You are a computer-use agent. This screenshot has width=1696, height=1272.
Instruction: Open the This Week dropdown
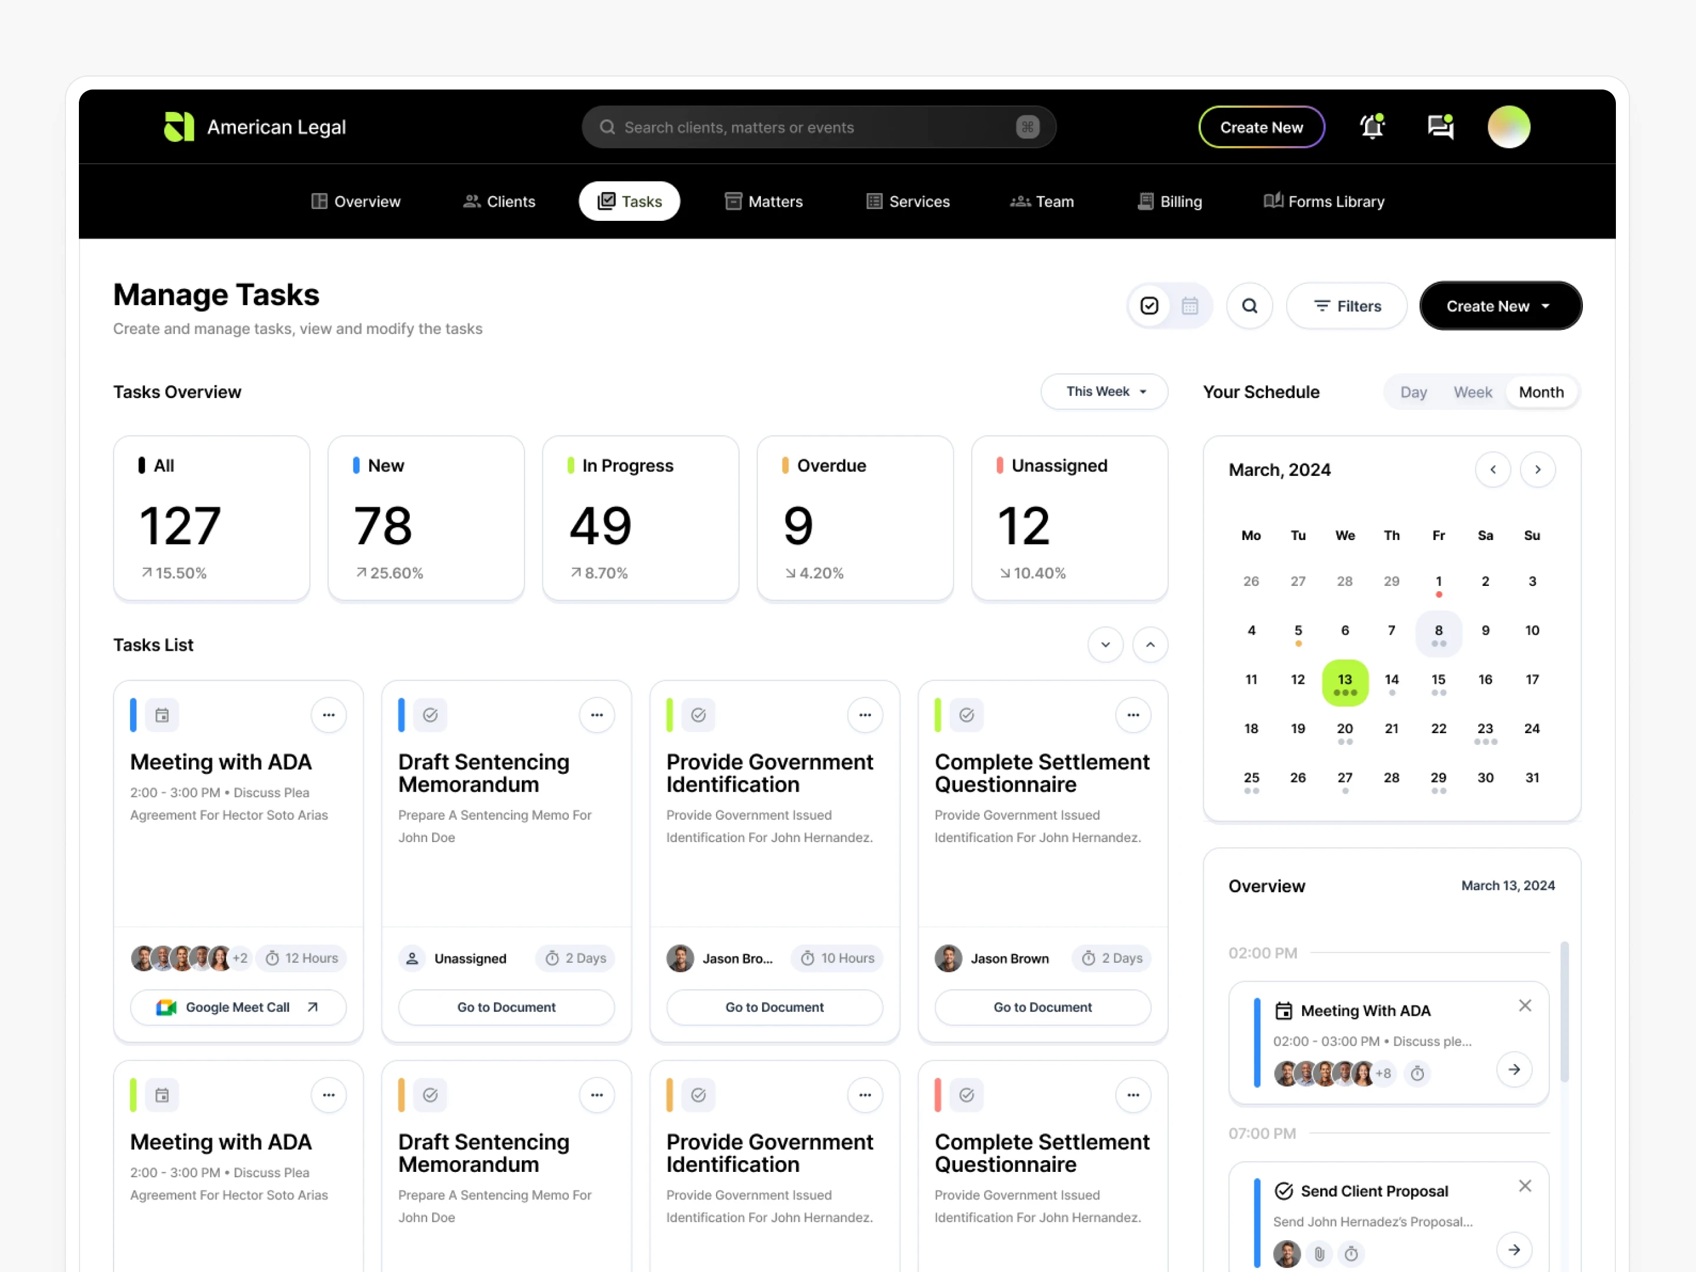pos(1104,392)
